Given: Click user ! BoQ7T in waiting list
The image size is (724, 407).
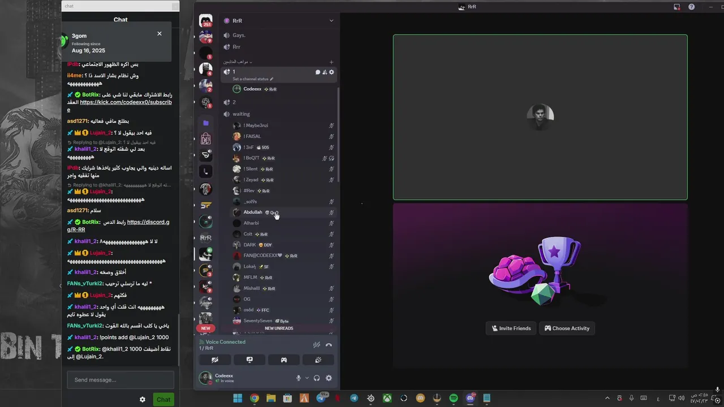Looking at the screenshot, I should 283,158.
